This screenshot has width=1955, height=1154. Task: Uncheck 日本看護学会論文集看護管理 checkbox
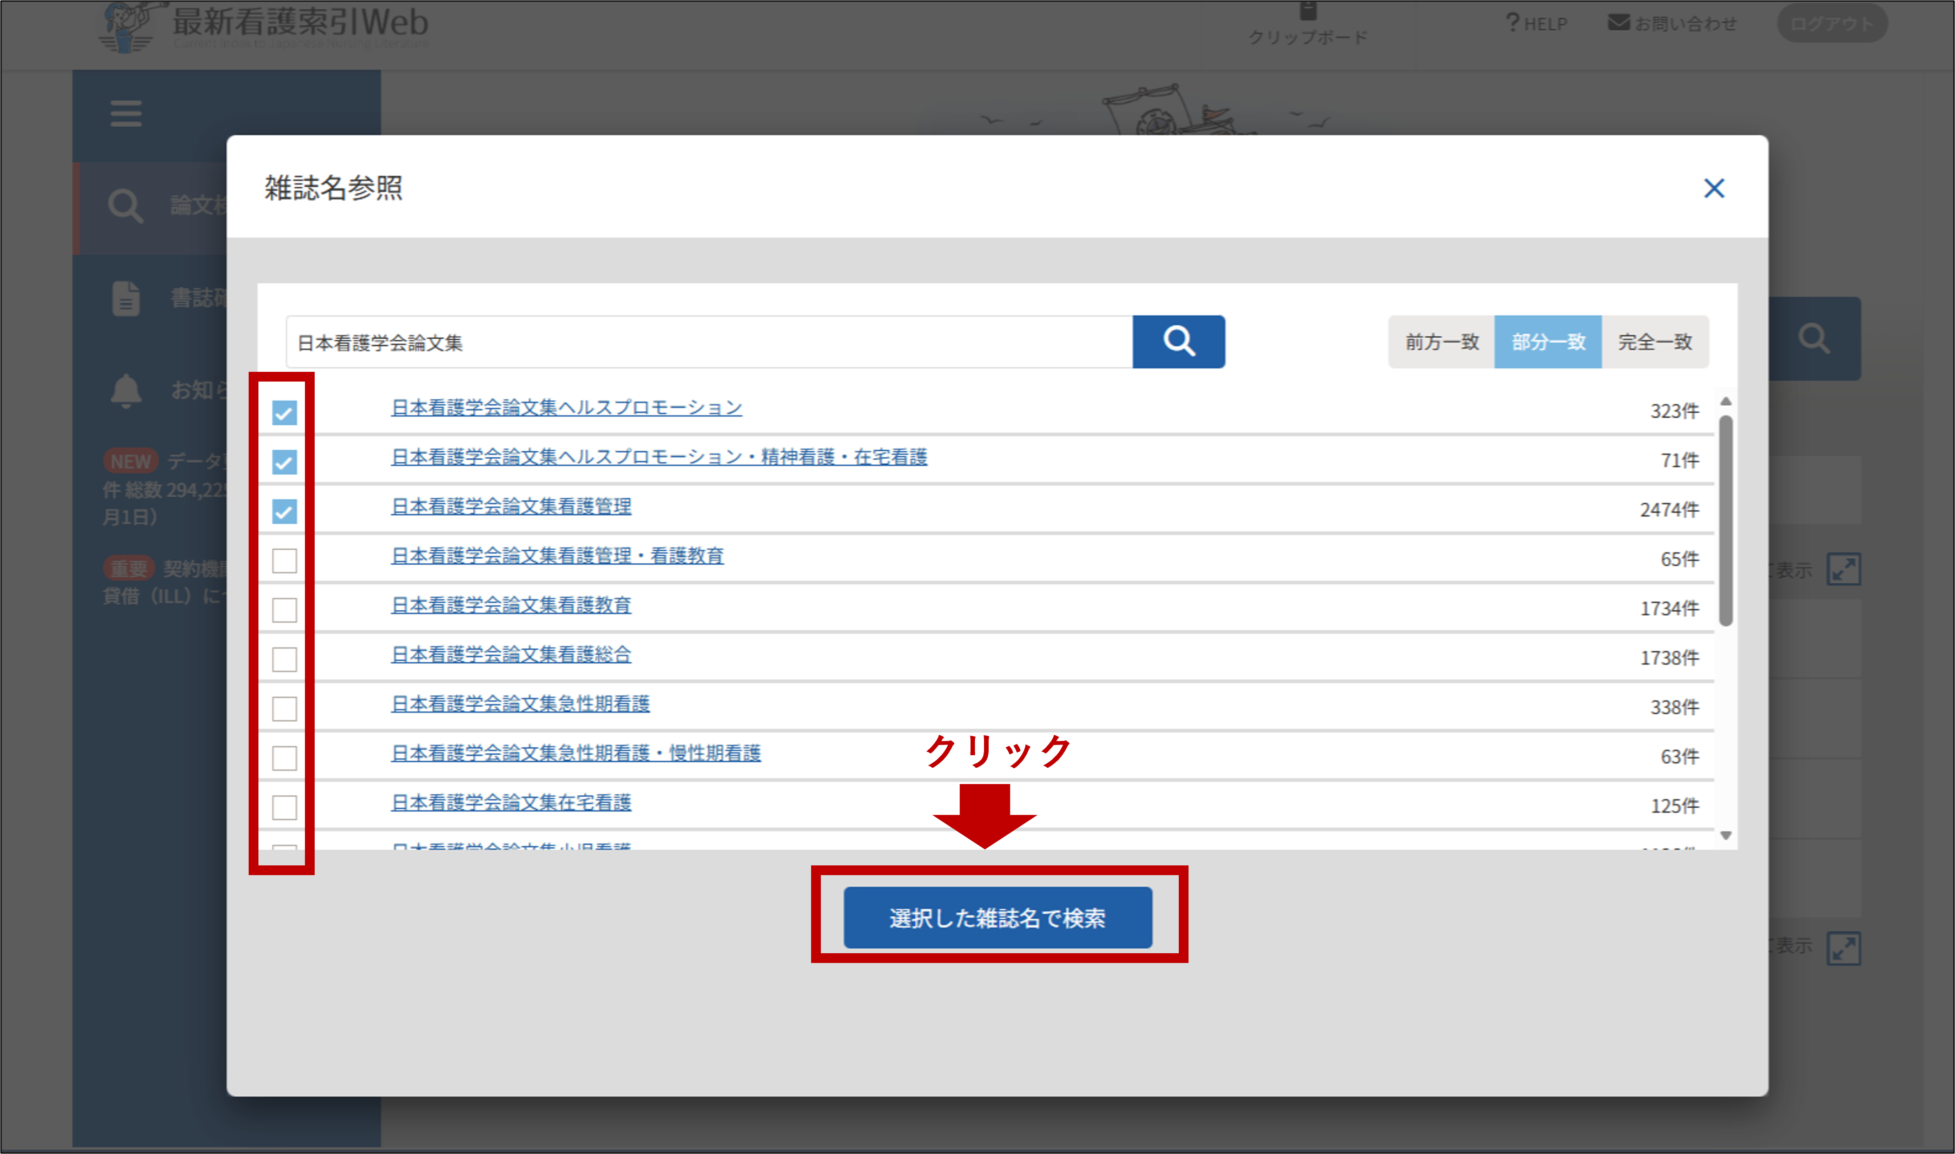tap(284, 512)
